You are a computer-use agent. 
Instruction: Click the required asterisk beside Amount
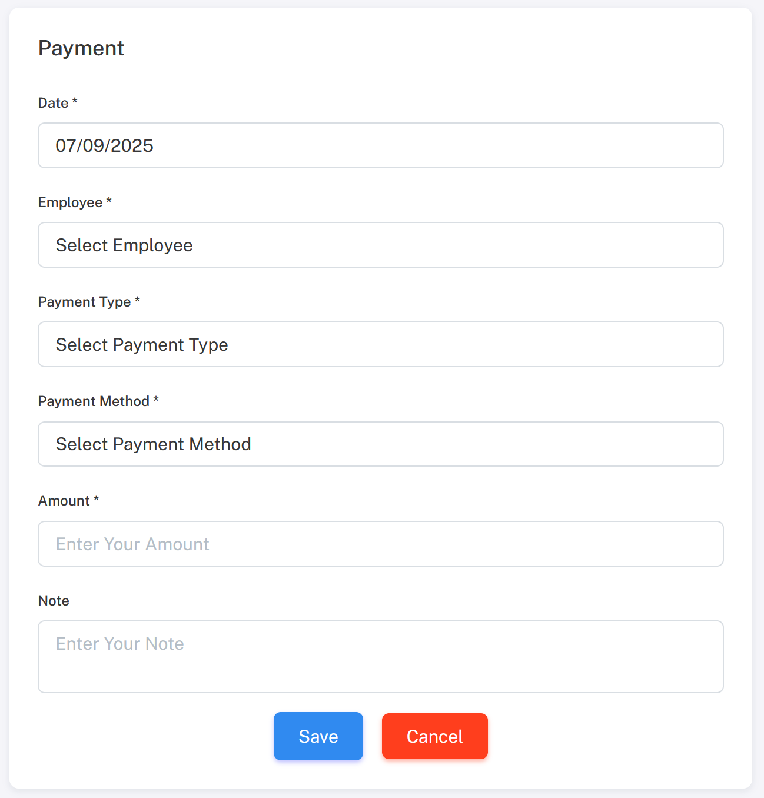point(96,499)
